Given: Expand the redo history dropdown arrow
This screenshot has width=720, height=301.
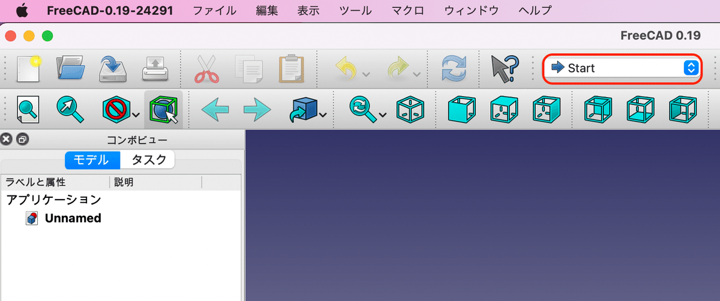Looking at the screenshot, I should click(417, 74).
